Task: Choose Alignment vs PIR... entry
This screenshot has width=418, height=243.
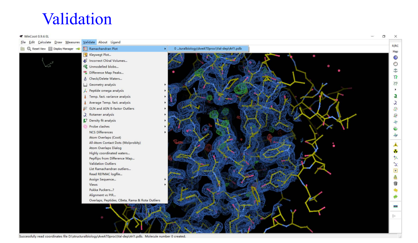Action: point(125,195)
